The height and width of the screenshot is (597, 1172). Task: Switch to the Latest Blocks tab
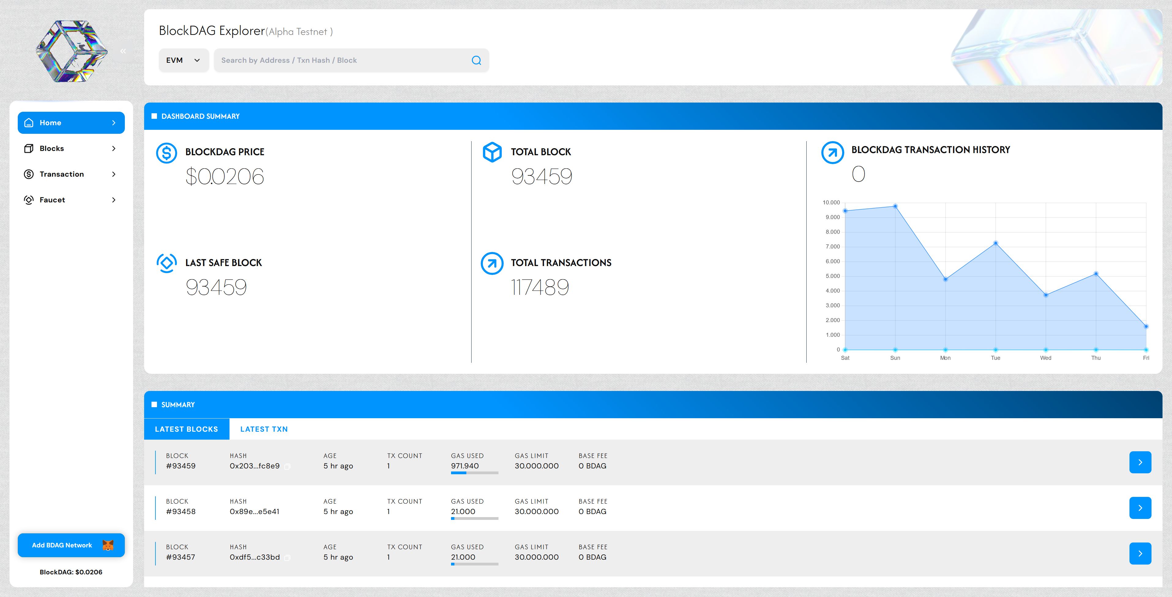click(x=187, y=429)
